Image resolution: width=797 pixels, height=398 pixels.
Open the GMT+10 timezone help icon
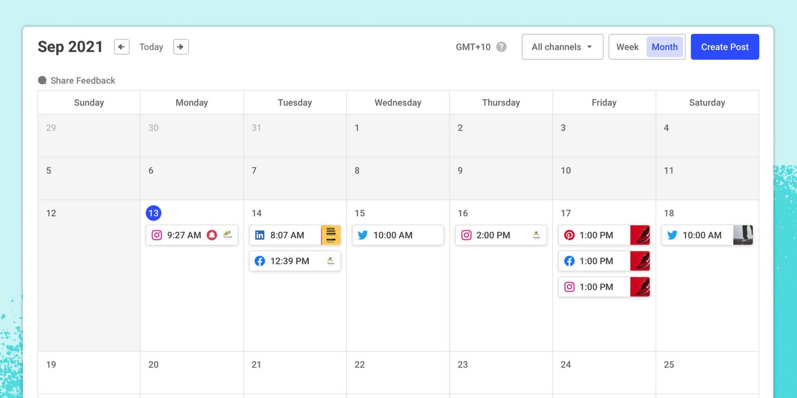[502, 47]
